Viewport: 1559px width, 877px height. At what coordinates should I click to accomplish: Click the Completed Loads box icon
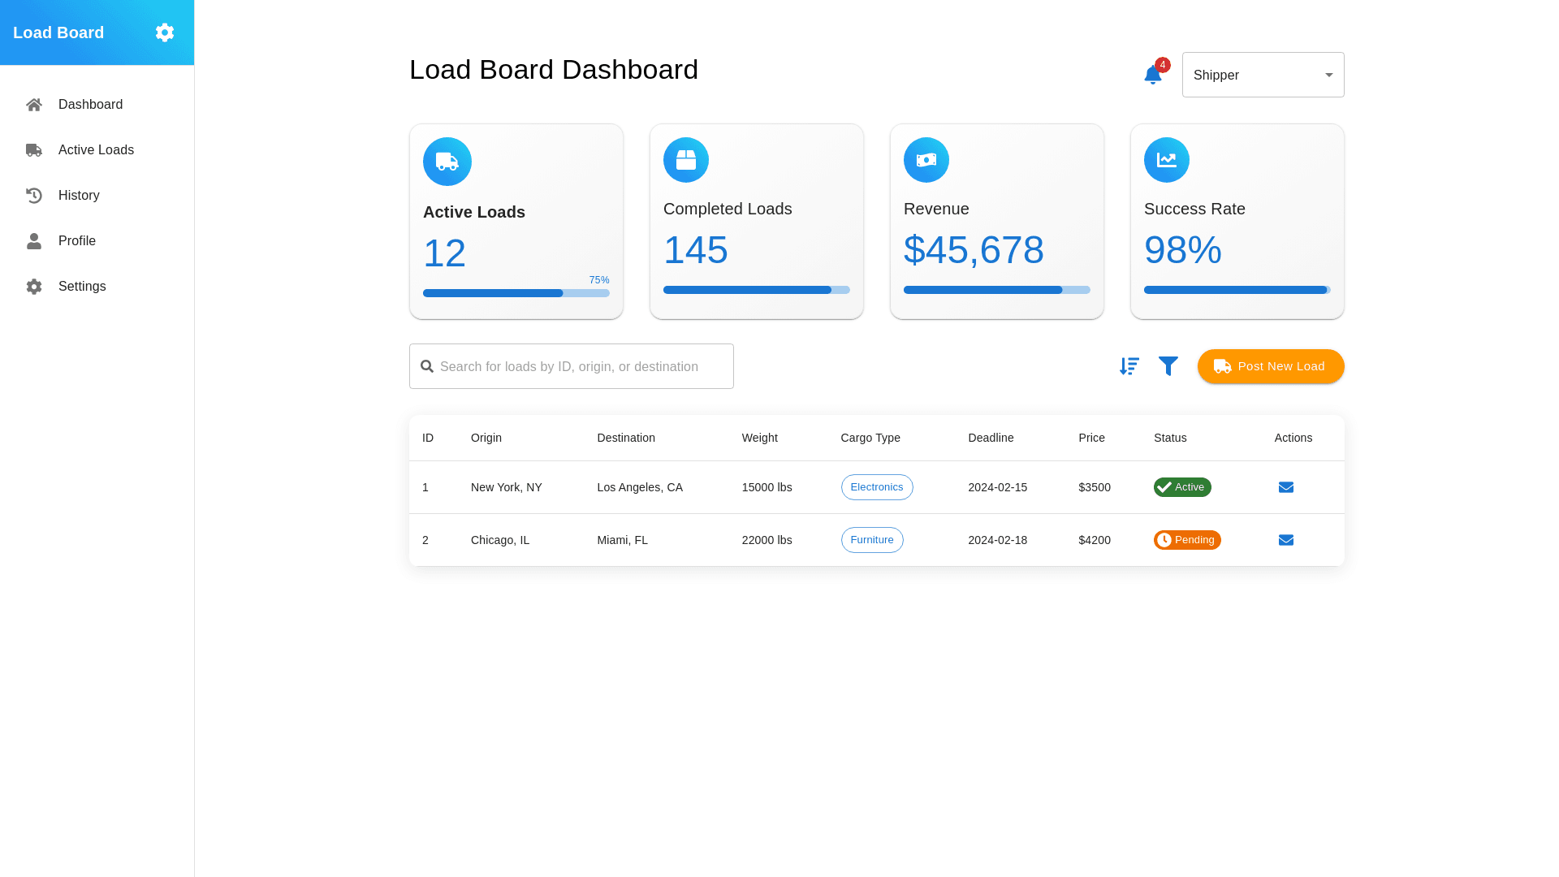pyautogui.click(x=685, y=160)
